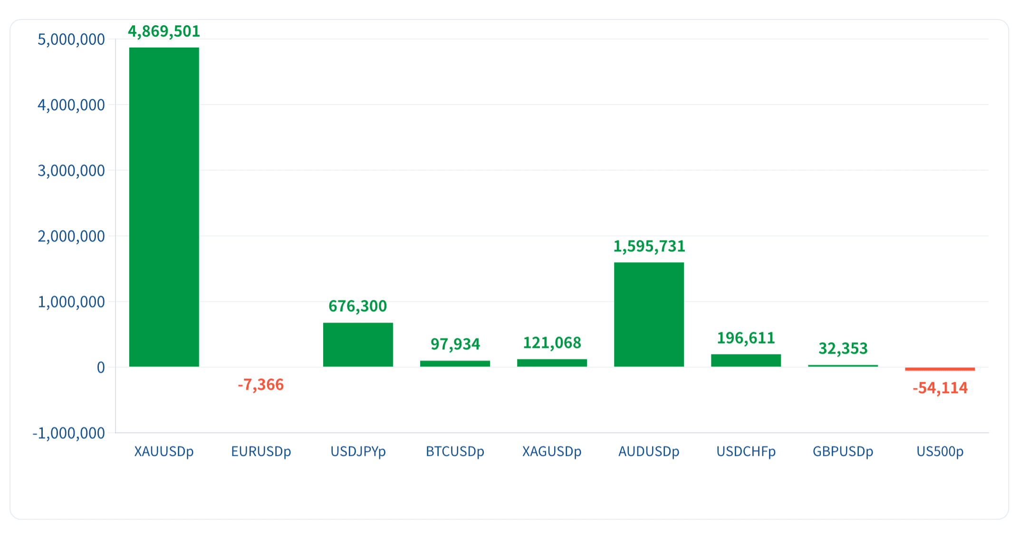The image size is (1019, 539).
Task: Click the 196,611 value label
Action: click(746, 338)
